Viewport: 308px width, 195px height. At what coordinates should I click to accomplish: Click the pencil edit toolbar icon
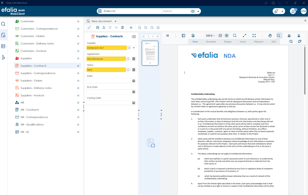[89, 28]
